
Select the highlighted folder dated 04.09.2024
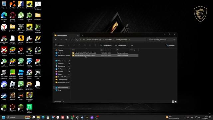pyautogui.click(x=105, y=55)
